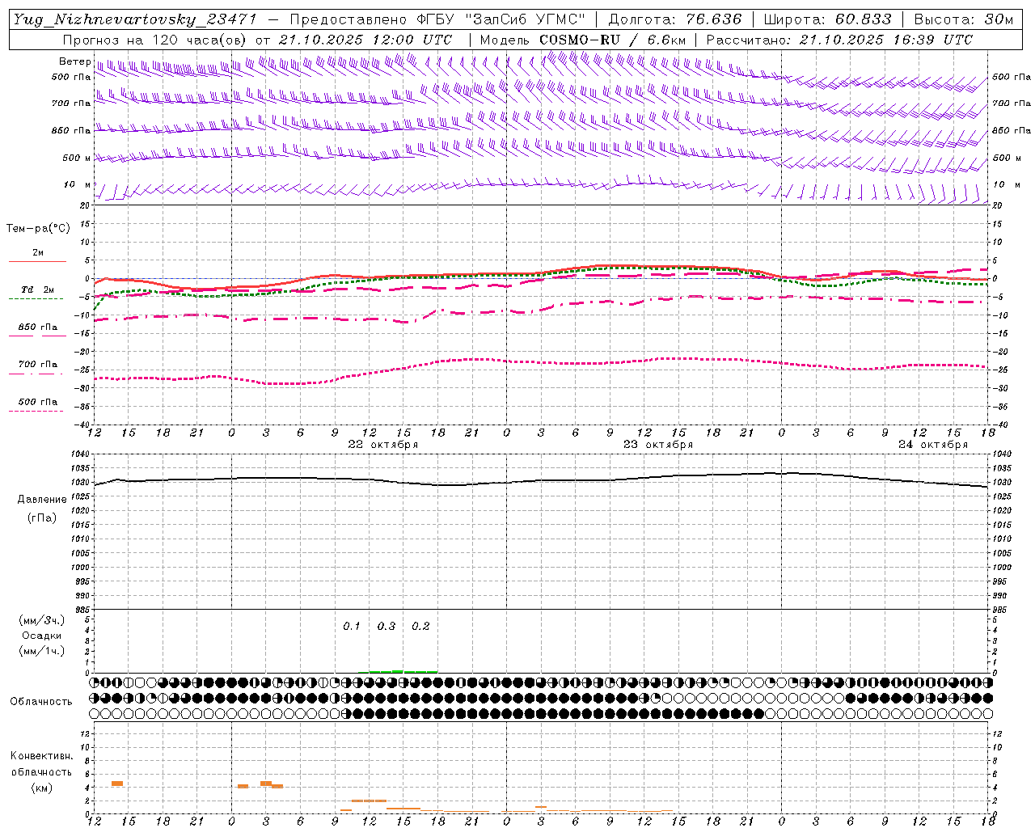The width and height of the screenshot is (1035, 828).
Task: Click the 0.3 precipitation amount
Action: tap(387, 626)
